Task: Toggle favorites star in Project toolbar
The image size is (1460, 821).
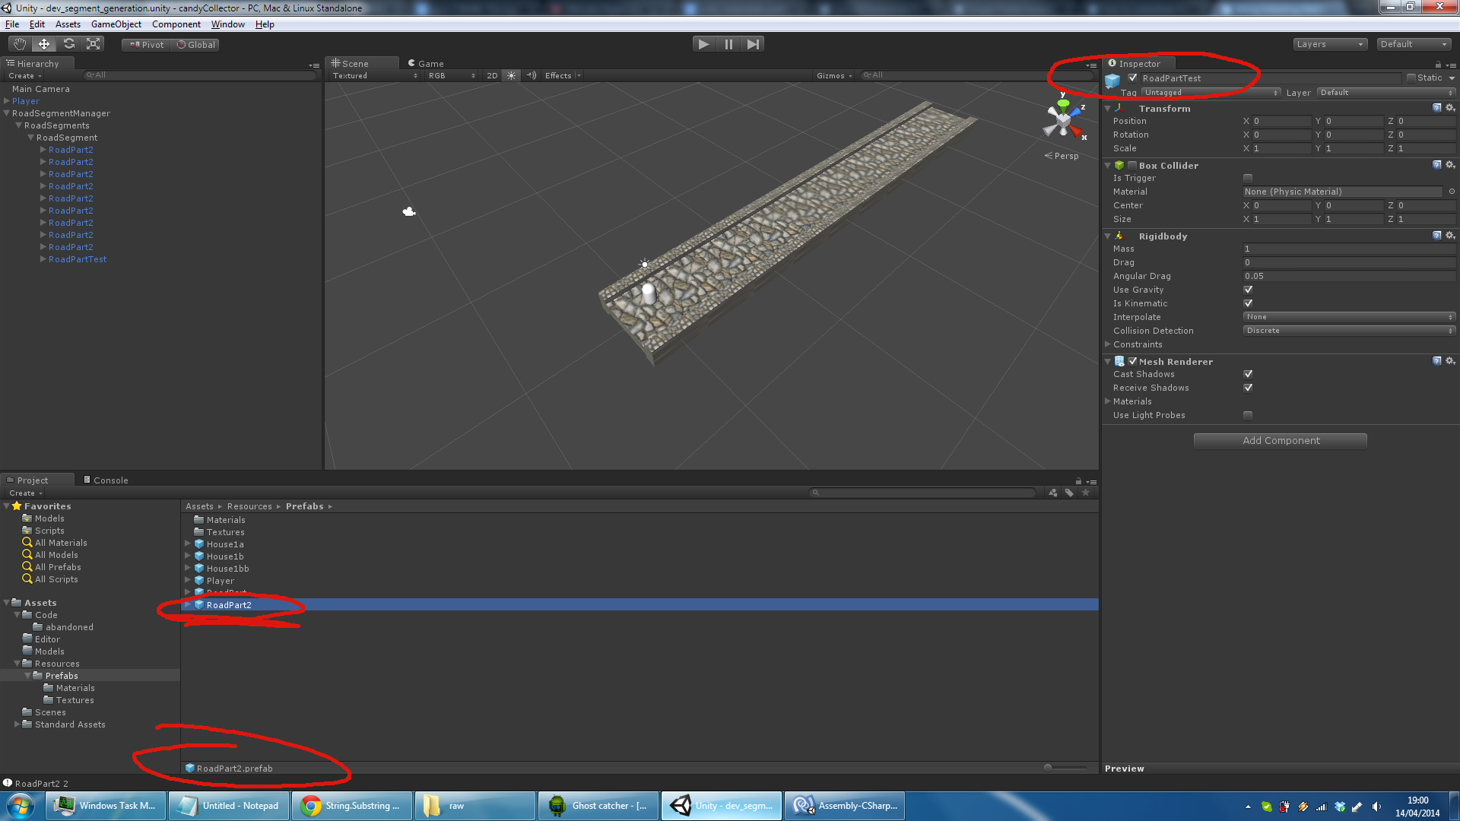Action: pyautogui.click(x=1086, y=493)
